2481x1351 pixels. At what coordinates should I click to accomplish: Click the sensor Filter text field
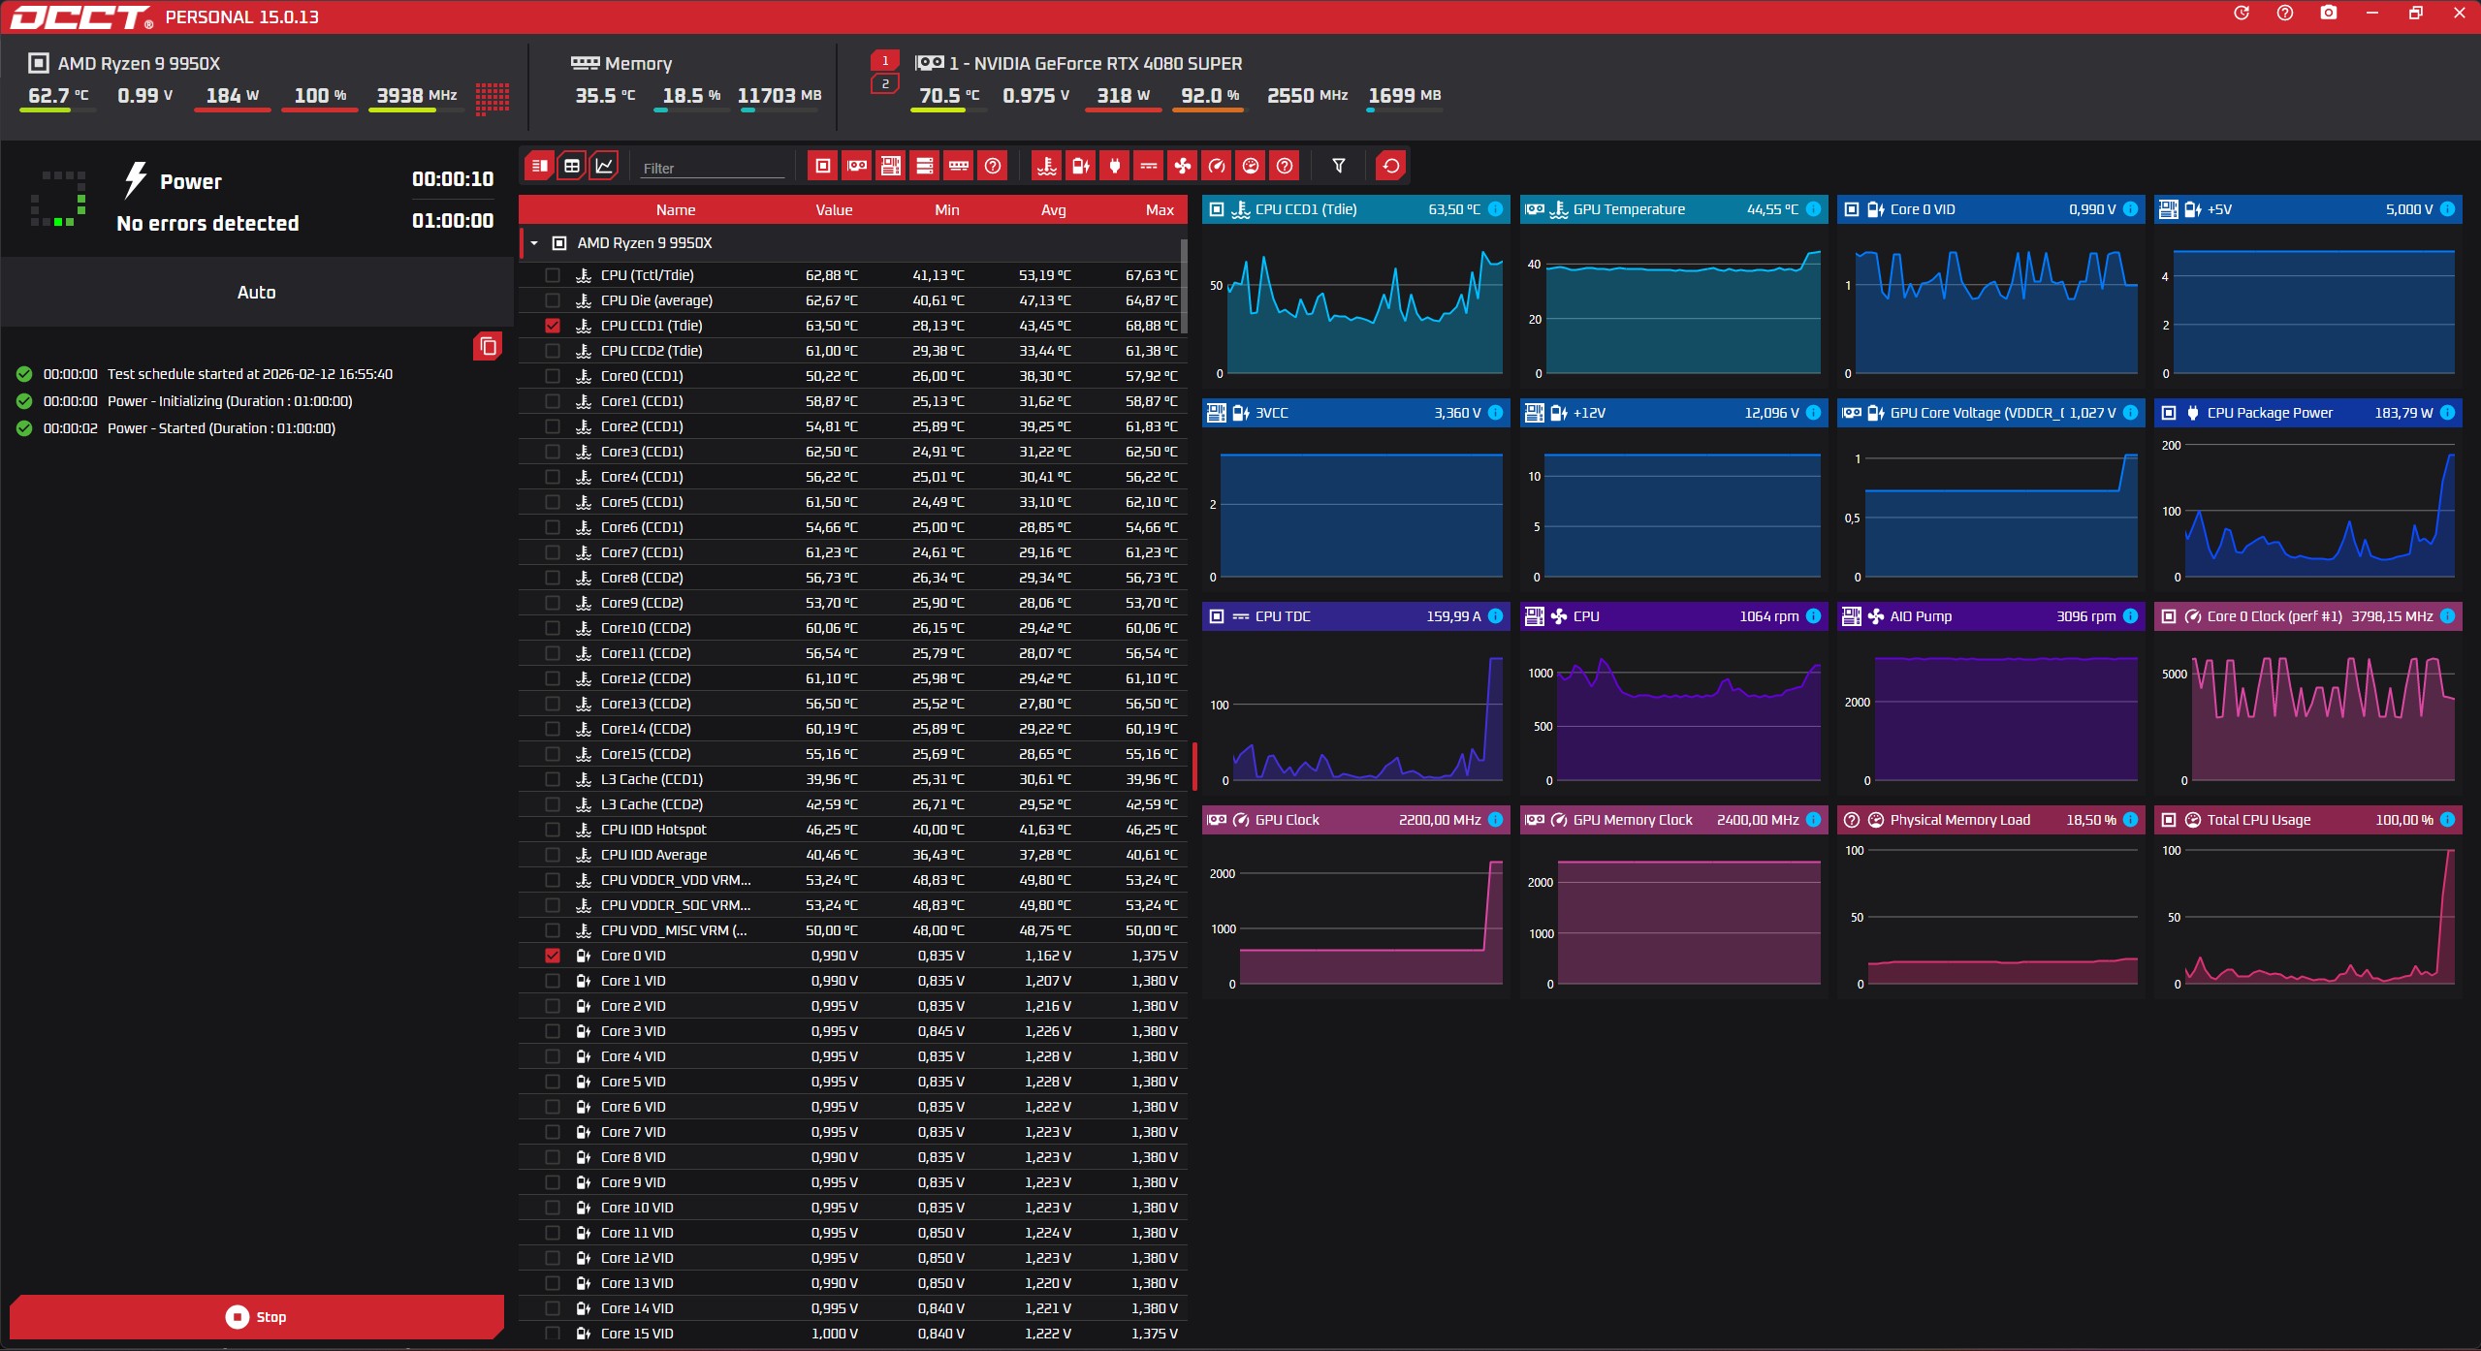pyautogui.click(x=713, y=168)
